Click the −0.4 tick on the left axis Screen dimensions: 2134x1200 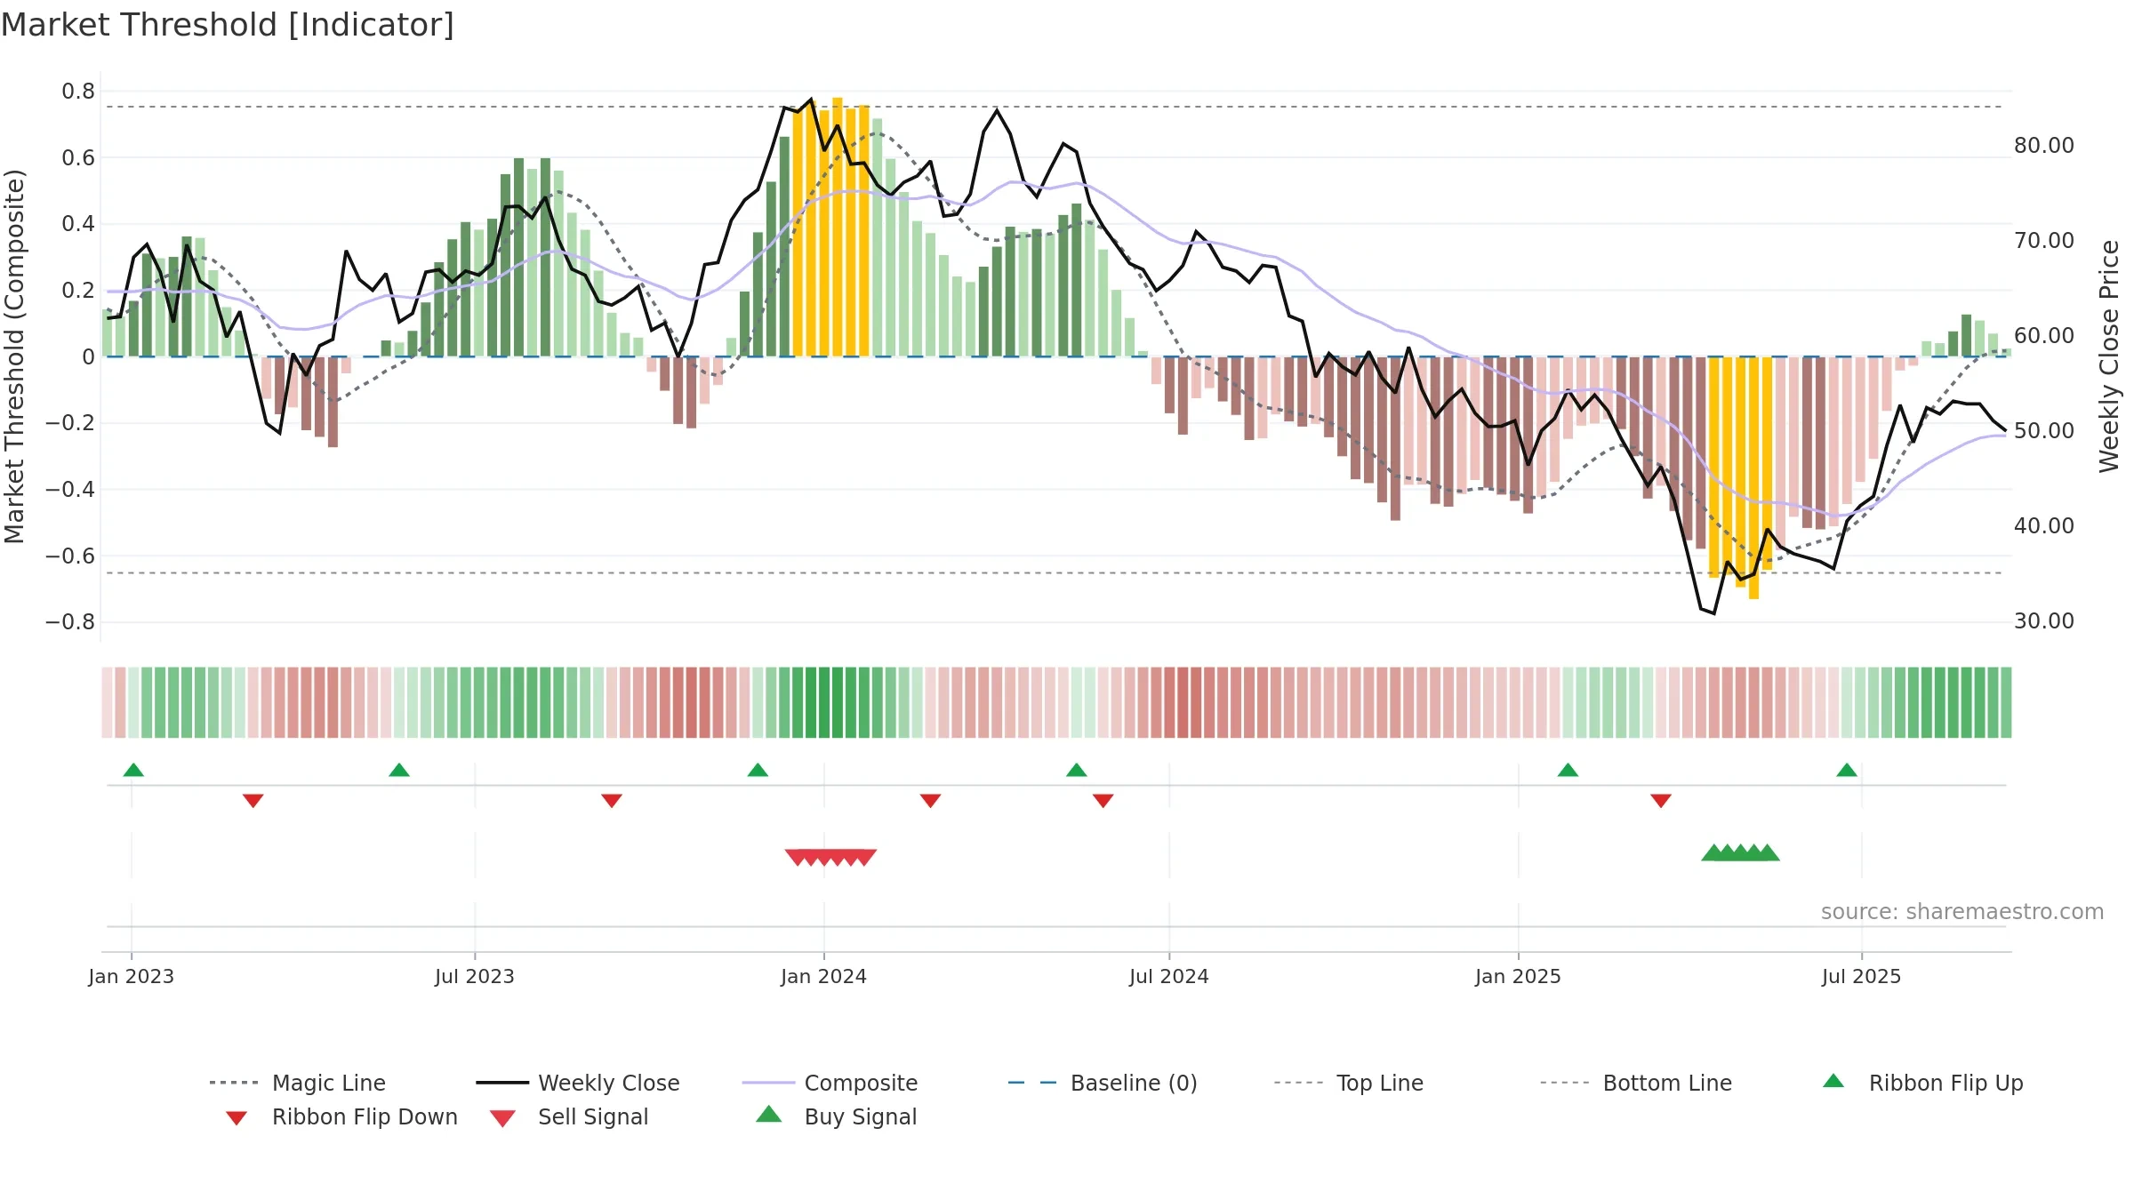point(70,490)
